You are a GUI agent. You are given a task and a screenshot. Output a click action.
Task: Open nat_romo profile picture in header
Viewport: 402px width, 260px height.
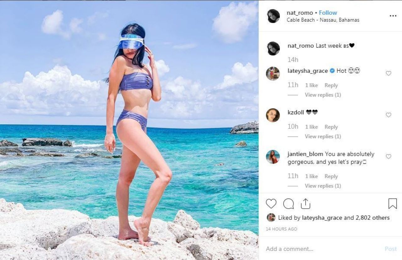click(273, 16)
